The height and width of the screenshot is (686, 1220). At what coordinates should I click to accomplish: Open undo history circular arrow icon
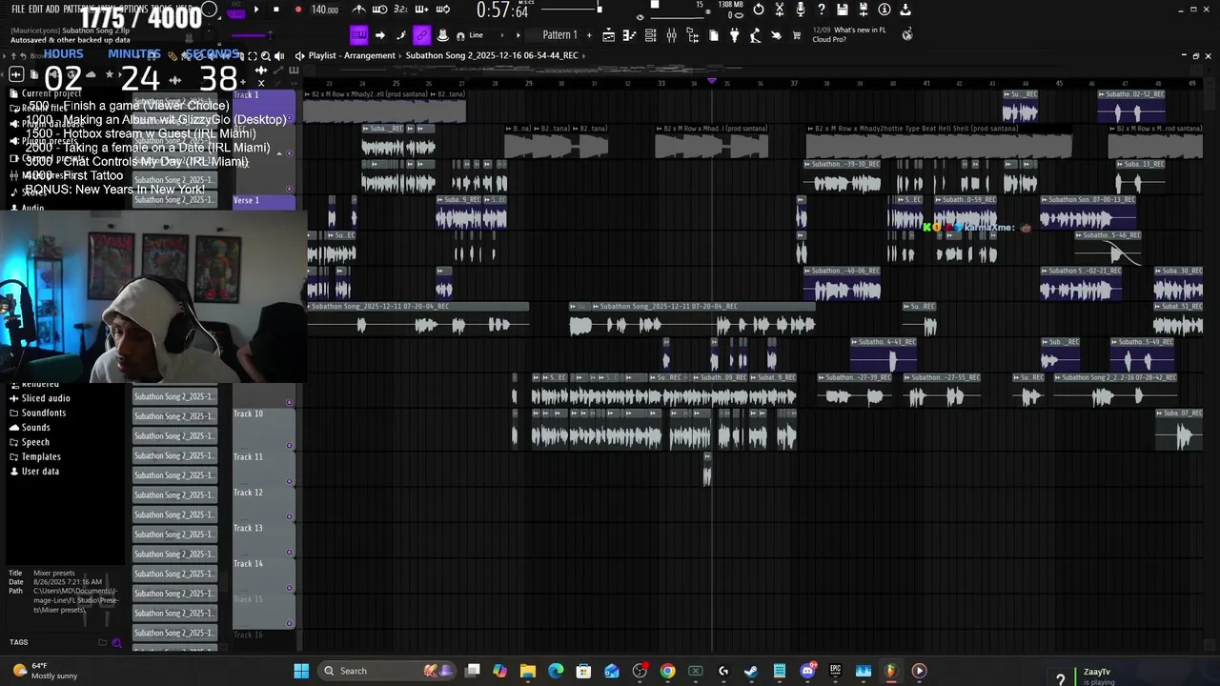(758, 10)
